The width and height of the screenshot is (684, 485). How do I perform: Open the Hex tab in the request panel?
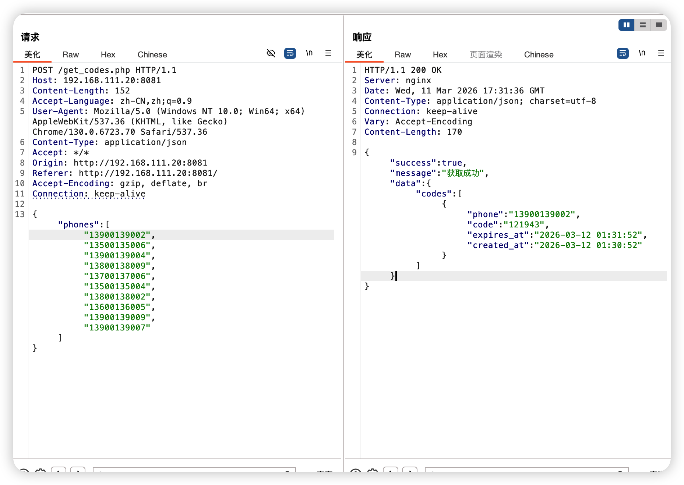click(108, 55)
